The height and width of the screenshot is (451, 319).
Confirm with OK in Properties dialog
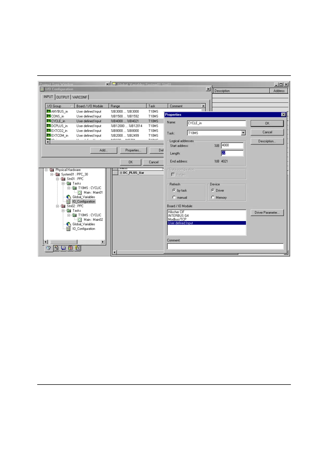267,123
